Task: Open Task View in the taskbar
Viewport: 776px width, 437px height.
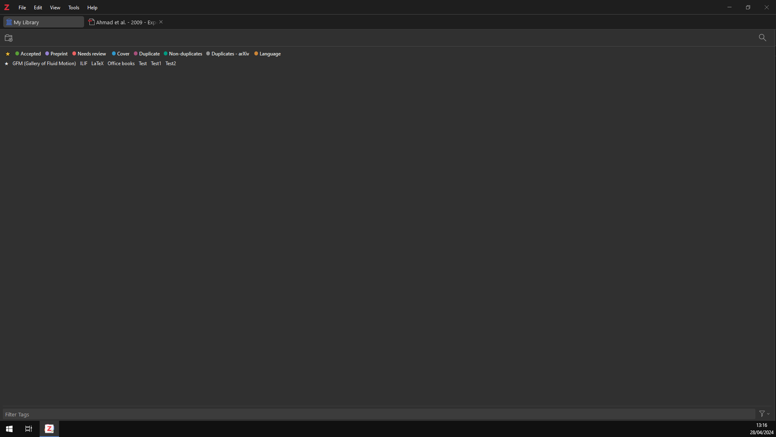Action: (x=29, y=429)
